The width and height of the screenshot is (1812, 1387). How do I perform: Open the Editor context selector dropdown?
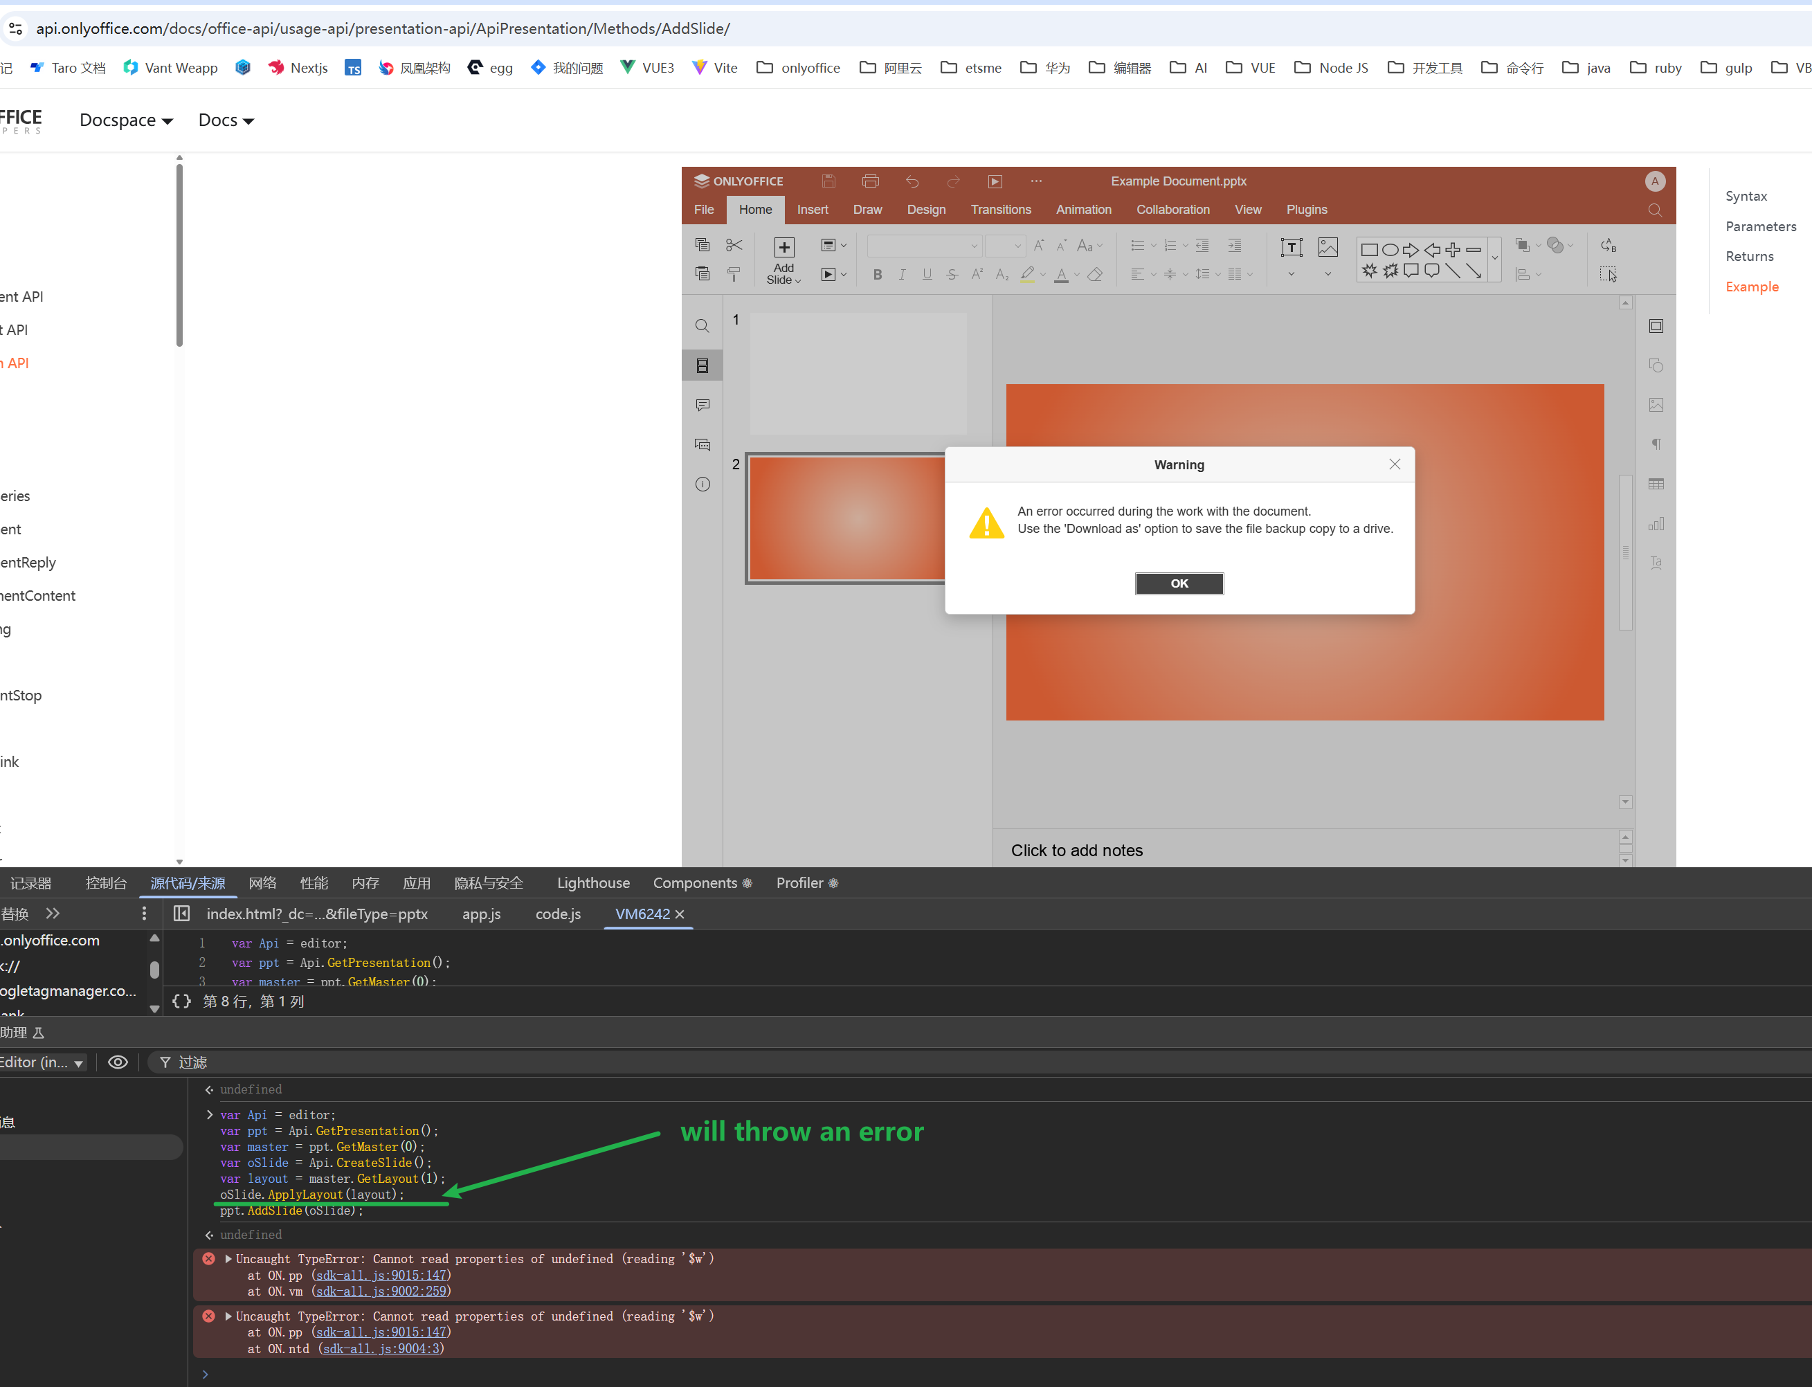(x=42, y=1062)
